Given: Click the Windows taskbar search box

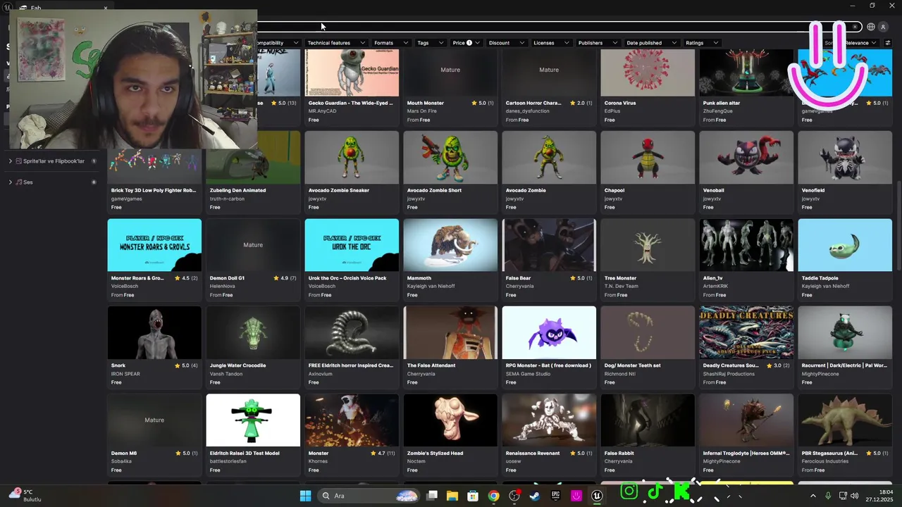Looking at the screenshot, I should click(368, 496).
